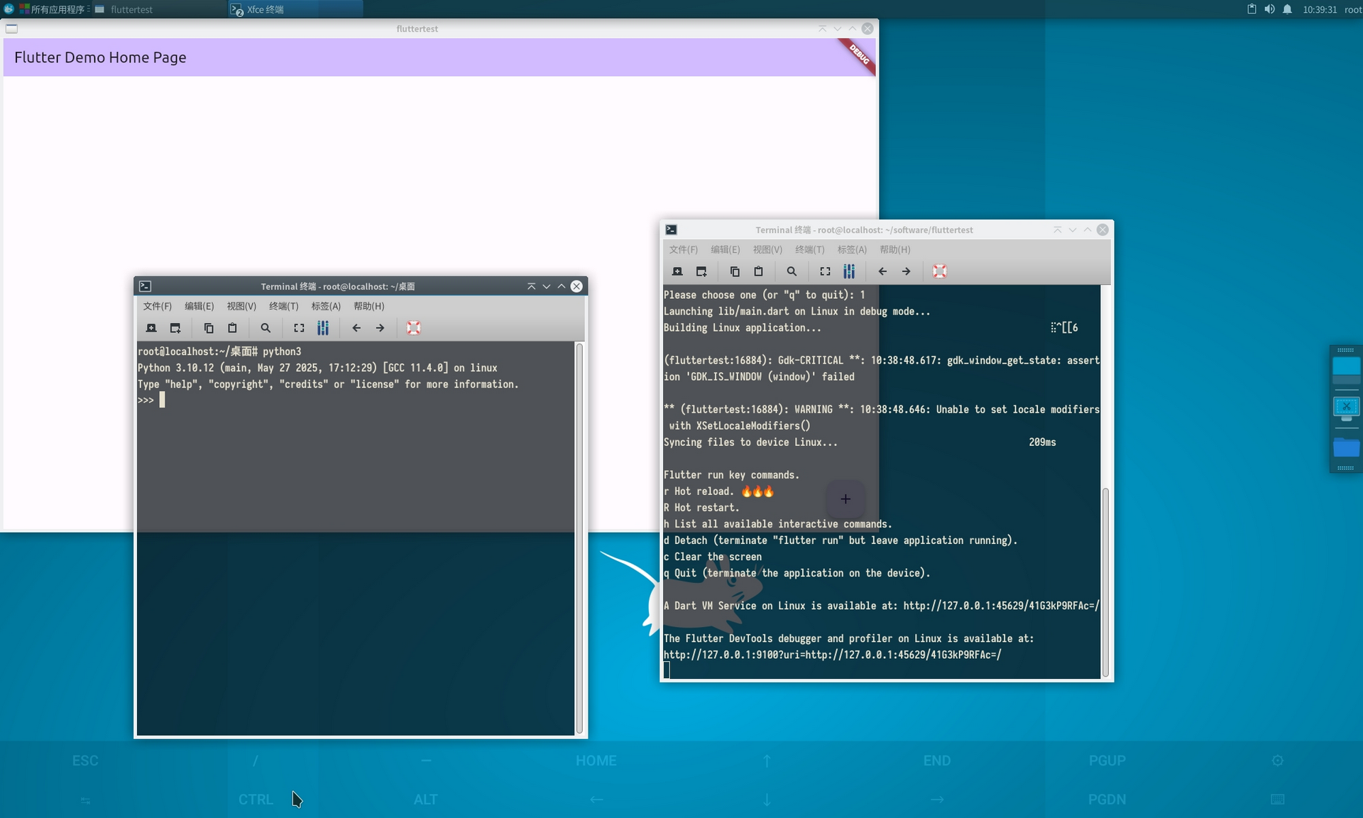1363x818 pixels.
Task: Click New Window icon in python3 terminal toolbar
Action: point(175,328)
